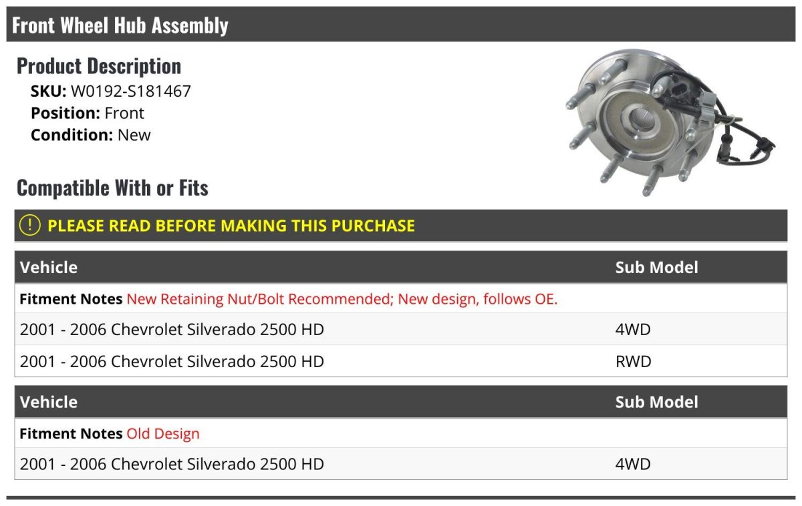802x506 pixels.
Task: Click the wheel hub product image
Action: [x=668, y=122]
